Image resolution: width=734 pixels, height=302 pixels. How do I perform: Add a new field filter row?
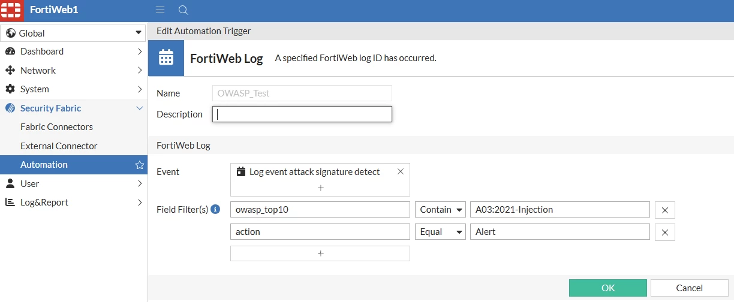click(320, 253)
